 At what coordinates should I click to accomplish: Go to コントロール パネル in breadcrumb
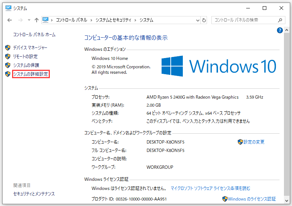pos(72,20)
